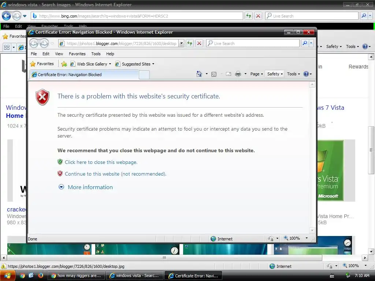The height and width of the screenshot is (281, 375).
Task: Click horizontal scrollbar in Bing window
Action: [164, 258]
